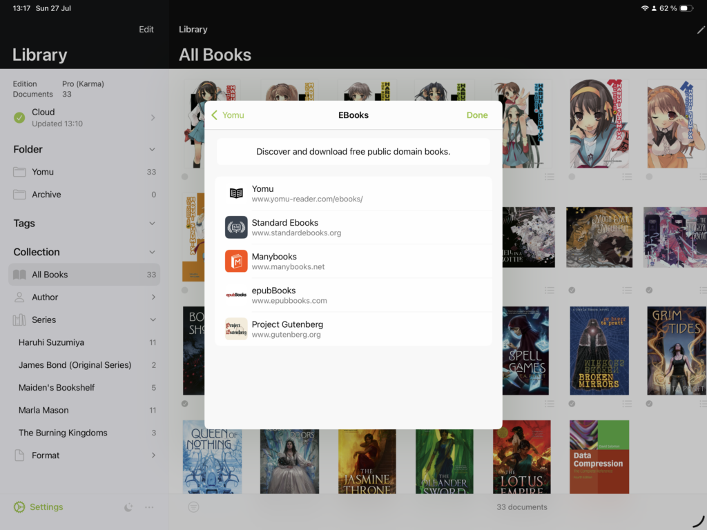Click the Author person icon

[x=19, y=297]
